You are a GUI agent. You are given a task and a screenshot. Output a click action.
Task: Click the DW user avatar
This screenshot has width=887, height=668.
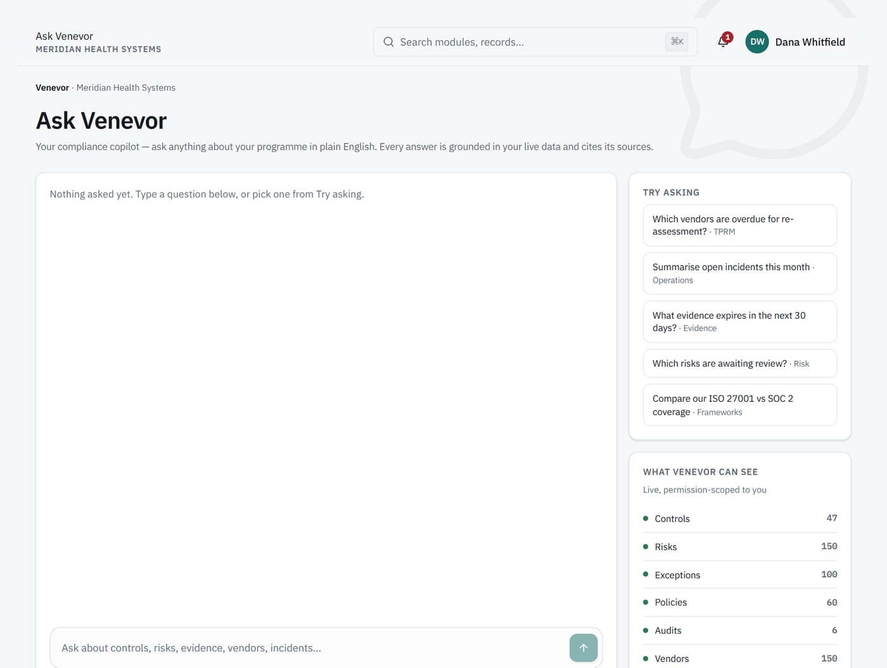point(757,42)
